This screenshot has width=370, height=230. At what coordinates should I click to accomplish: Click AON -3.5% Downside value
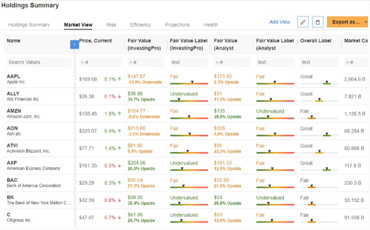tap(144, 134)
